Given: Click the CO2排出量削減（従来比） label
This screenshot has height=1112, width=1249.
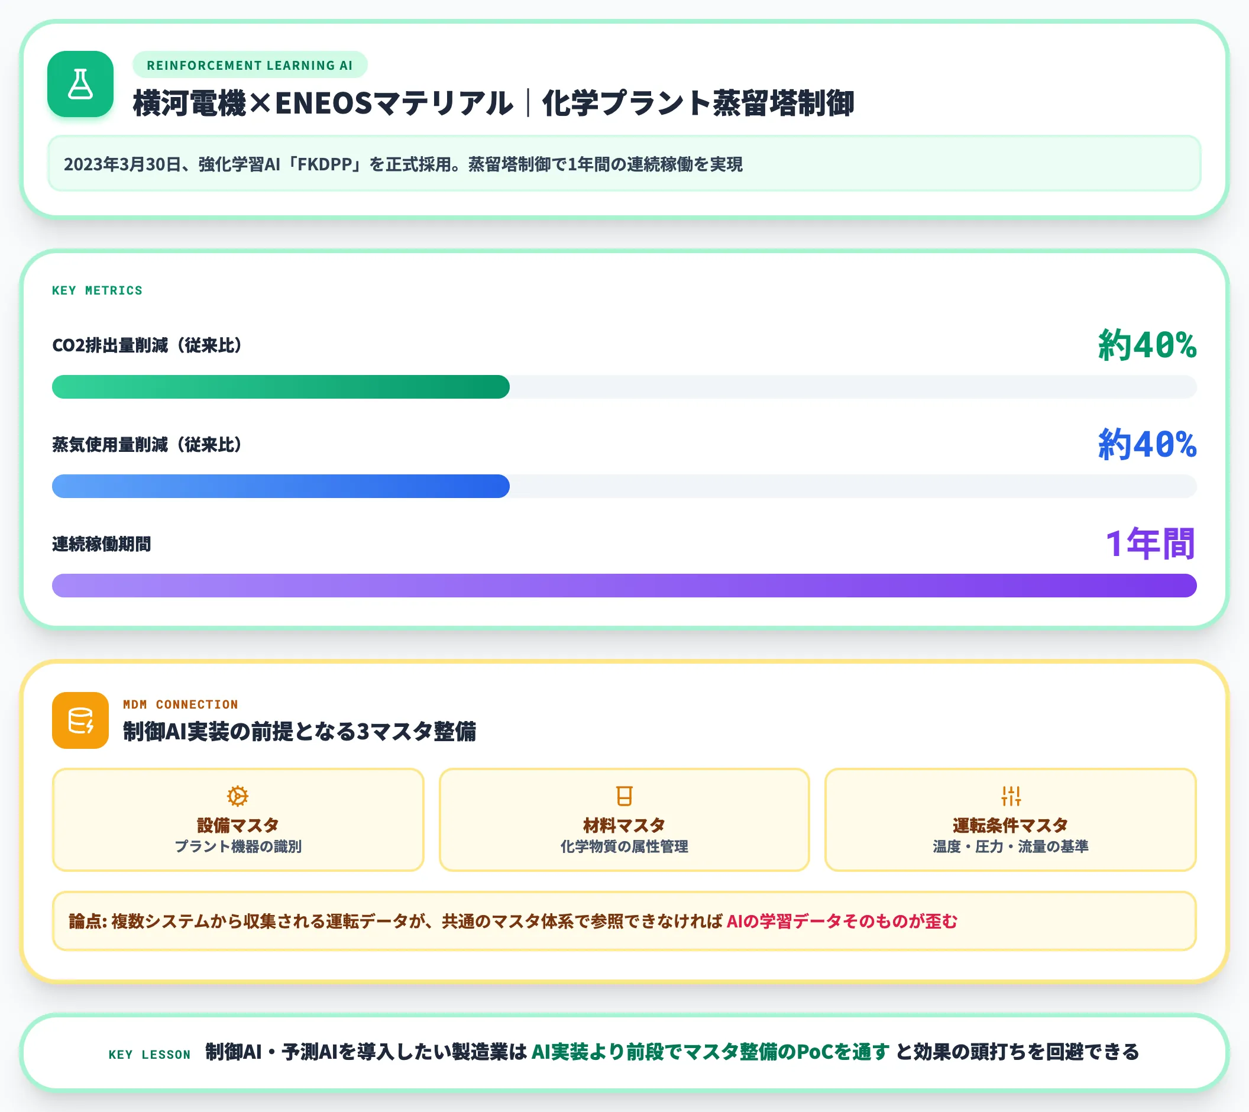Looking at the screenshot, I should [147, 345].
